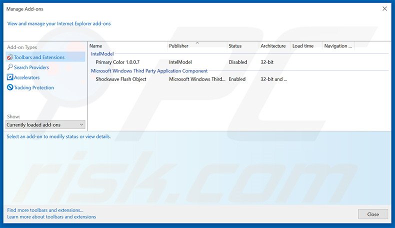The width and height of the screenshot is (395, 228).
Task: Click the Disabled status cell
Action: coord(238,62)
